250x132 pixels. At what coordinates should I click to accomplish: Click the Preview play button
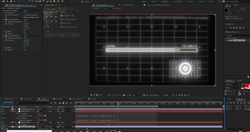click(x=237, y=28)
